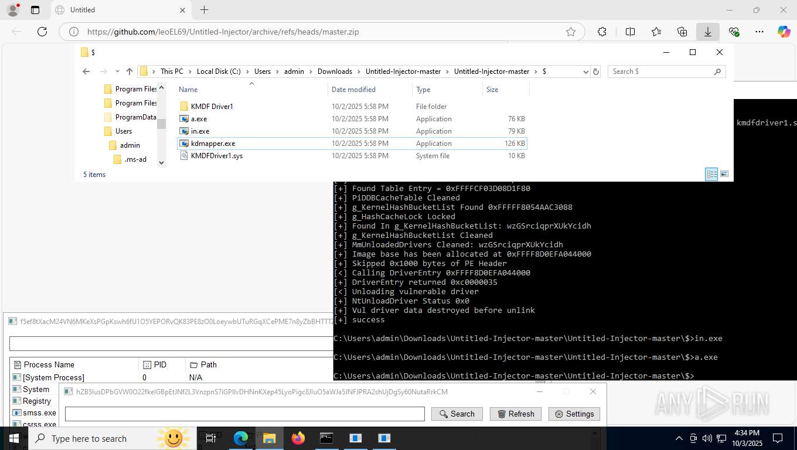Sort process list by Process Name column

pos(74,364)
